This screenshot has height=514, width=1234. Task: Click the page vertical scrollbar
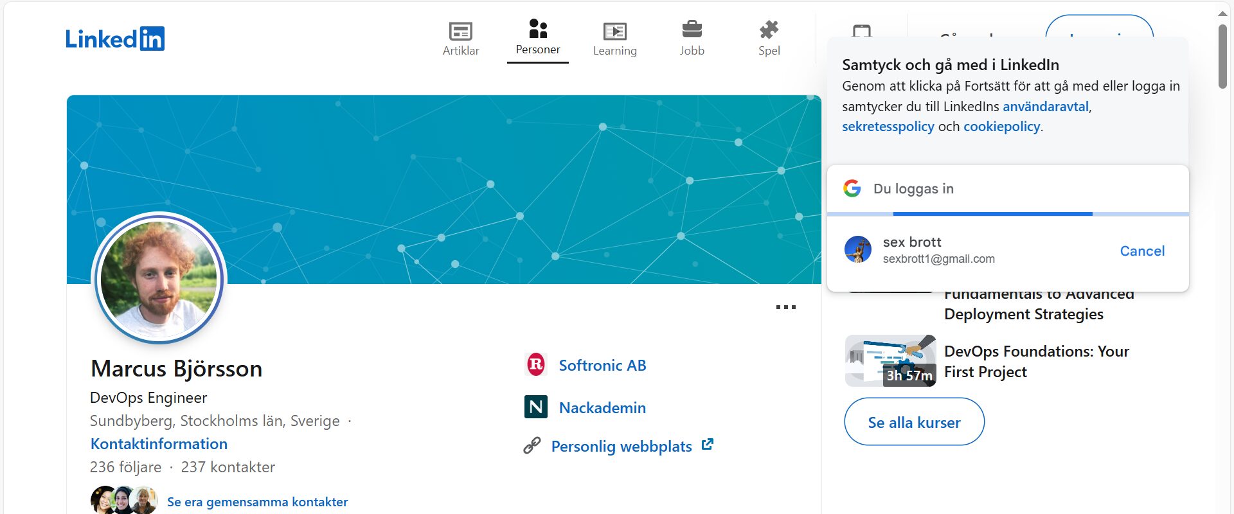pos(1222,58)
